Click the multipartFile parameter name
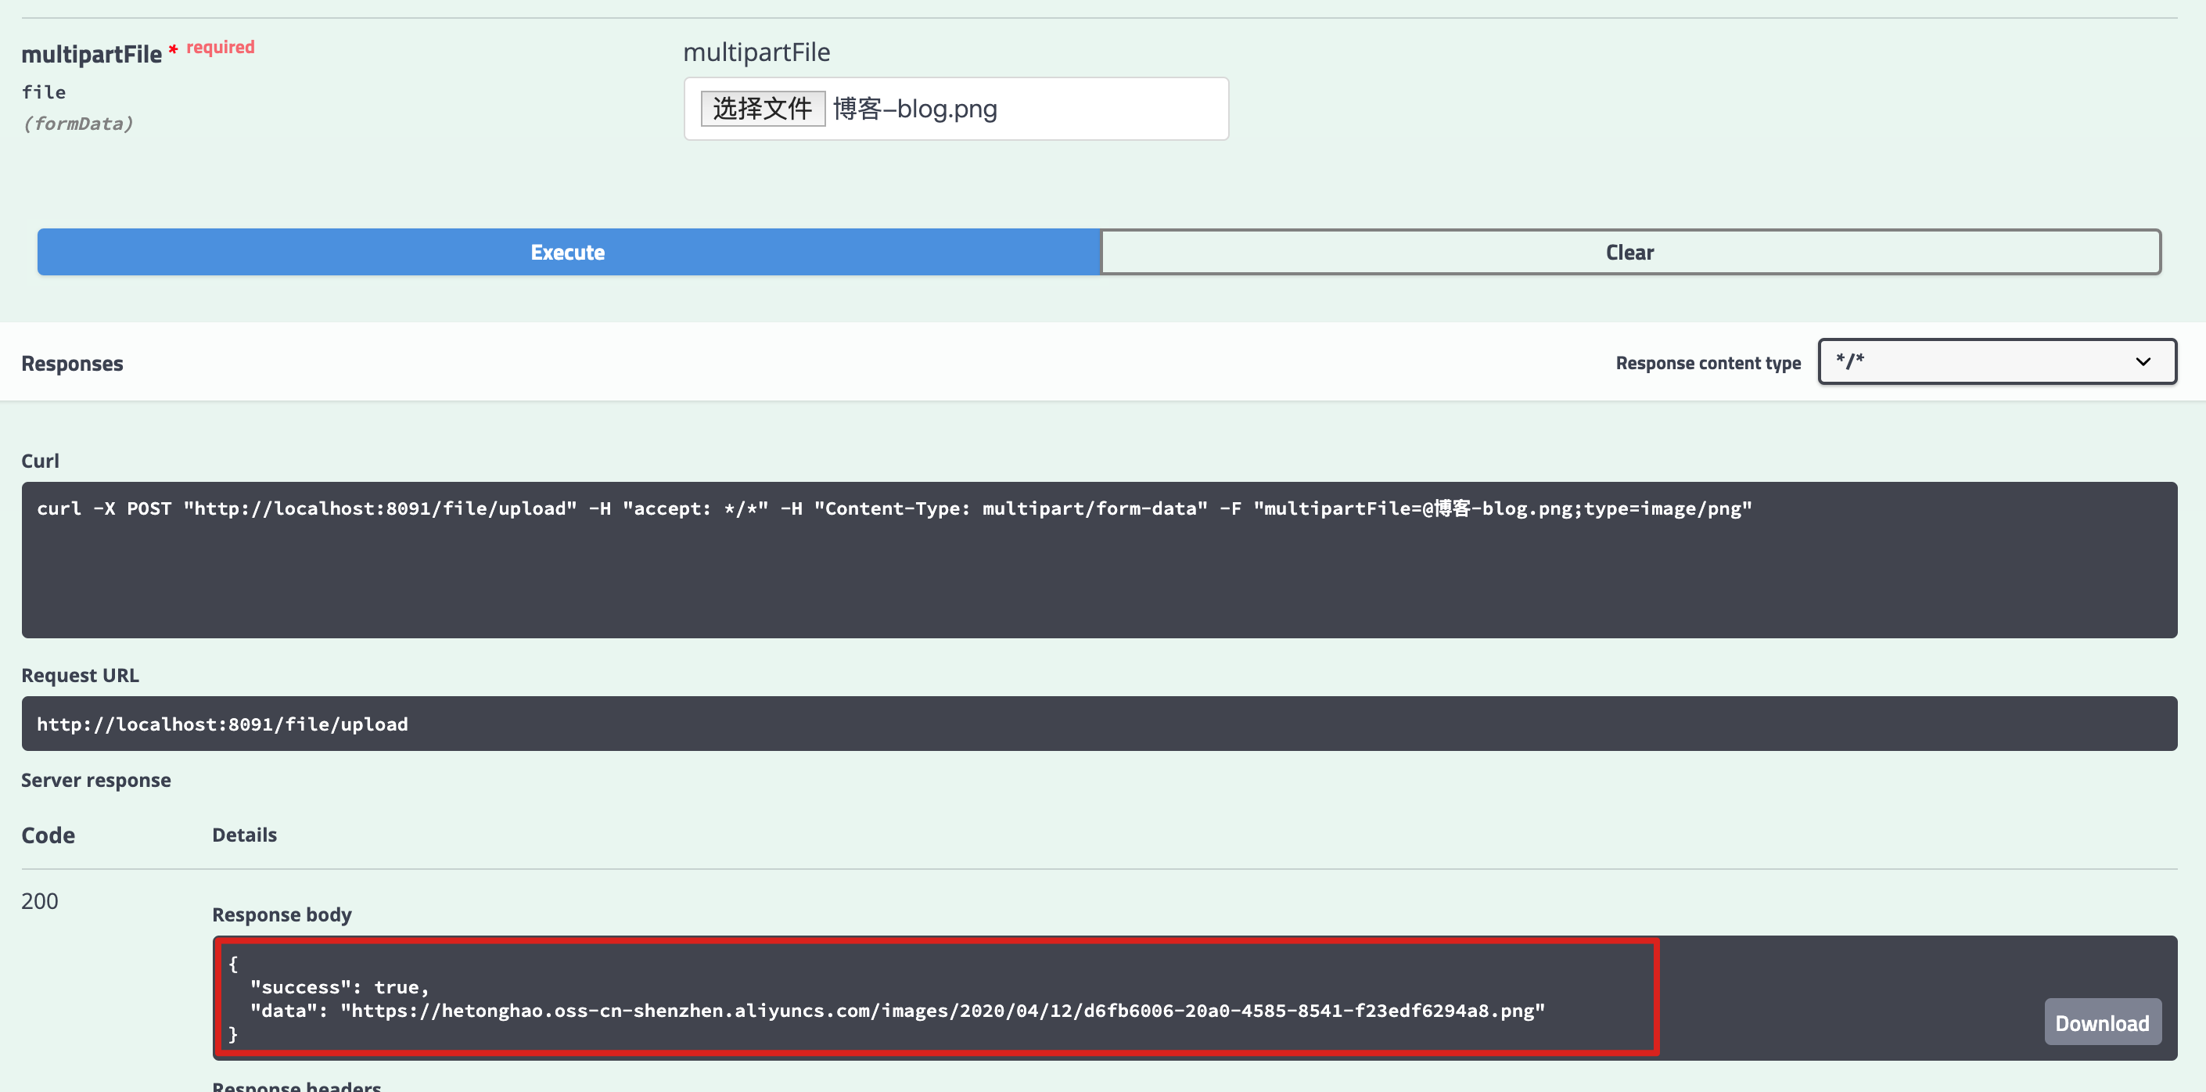This screenshot has width=2206, height=1092. coord(92,55)
